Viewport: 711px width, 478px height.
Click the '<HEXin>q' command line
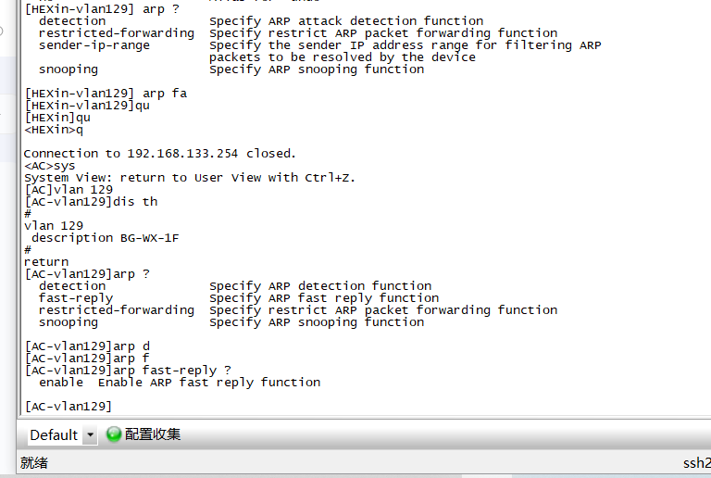click(54, 130)
